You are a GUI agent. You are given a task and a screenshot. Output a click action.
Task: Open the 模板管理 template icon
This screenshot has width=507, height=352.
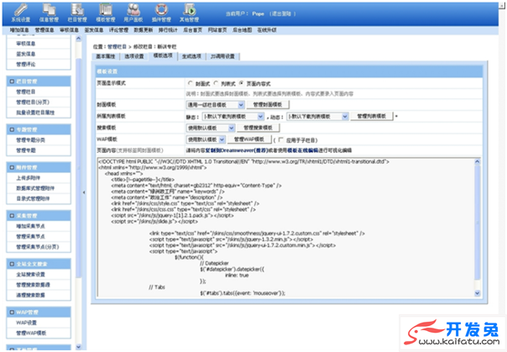tap(106, 13)
